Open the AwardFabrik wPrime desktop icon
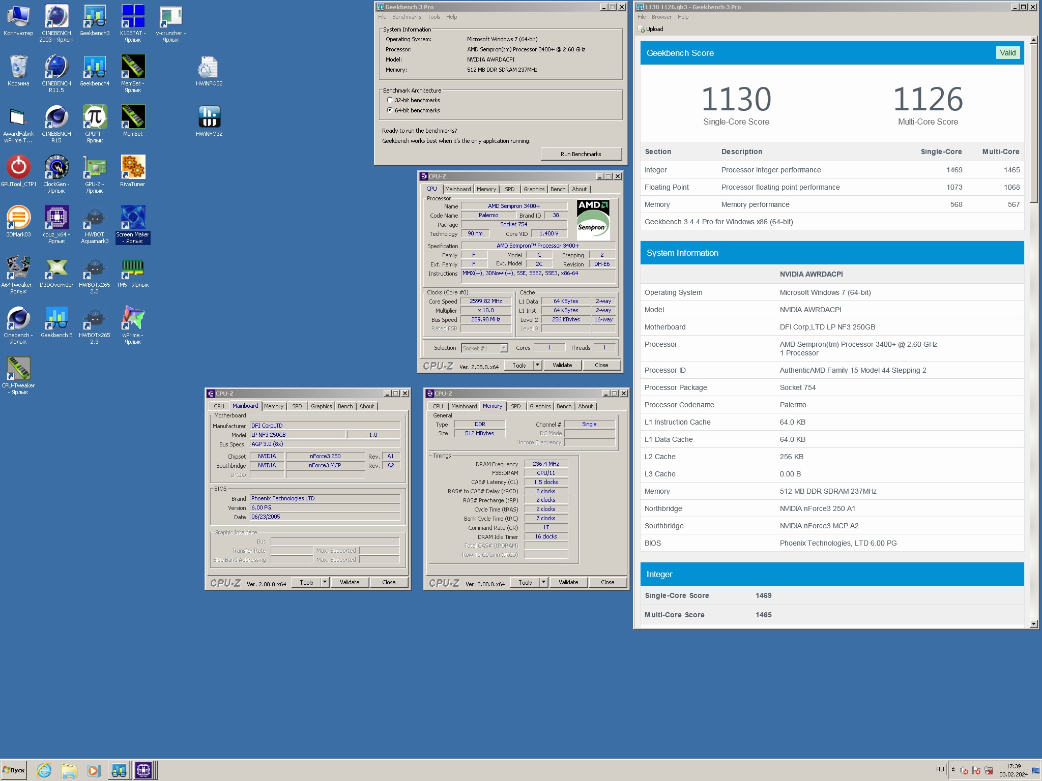 click(x=18, y=124)
